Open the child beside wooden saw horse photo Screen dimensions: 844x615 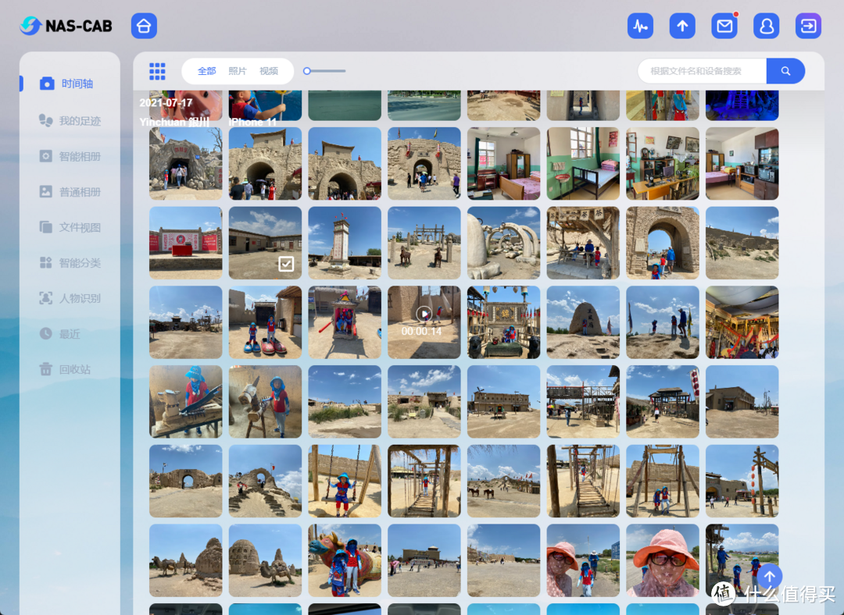(x=186, y=402)
